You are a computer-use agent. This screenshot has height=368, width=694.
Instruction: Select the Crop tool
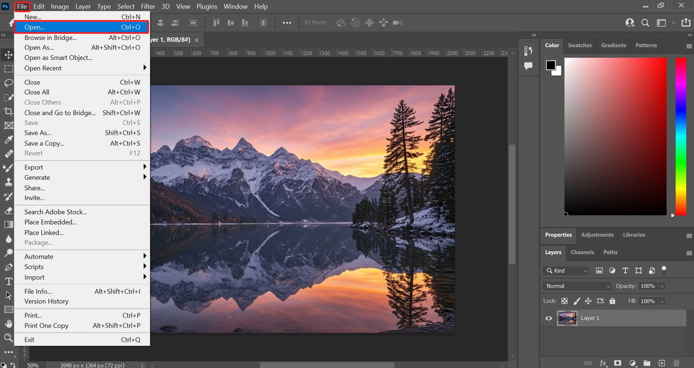pyautogui.click(x=8, y=111)
